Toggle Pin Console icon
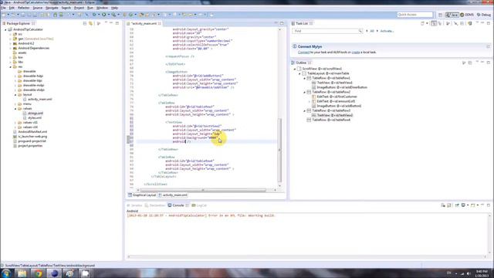The width and height of the screenshot is (494, 278). point(457,205)
